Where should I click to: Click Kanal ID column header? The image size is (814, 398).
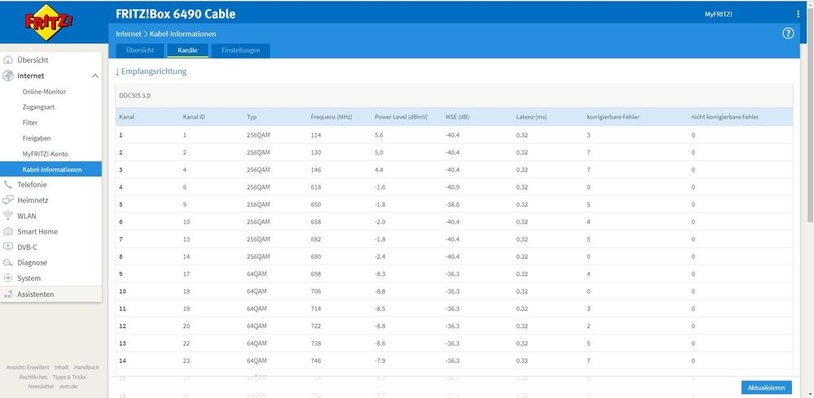point(194,117)
